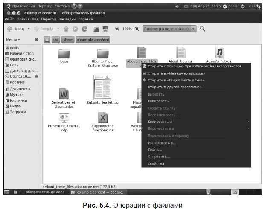Close the Места sidebar panel

[36, 40]
